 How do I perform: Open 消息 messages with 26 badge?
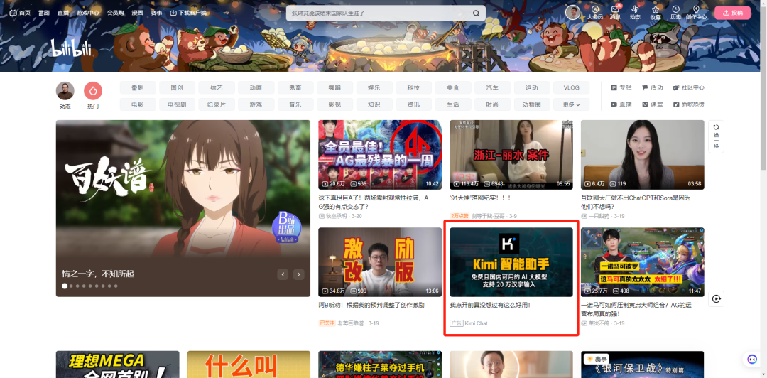click(615, 13)
